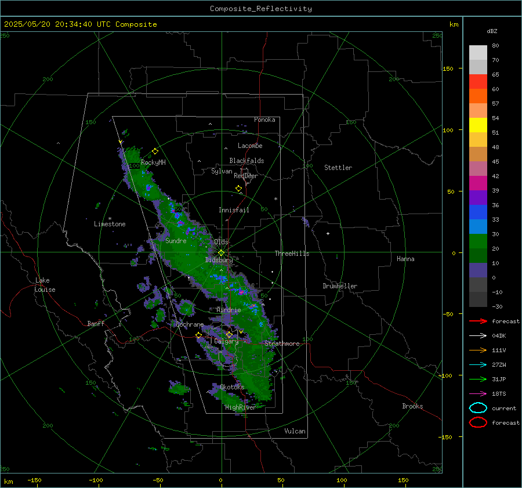Click the magenta 18TS arrow legend icon
The height and width of the screenshot is (488, 522).
click(478, 394)
